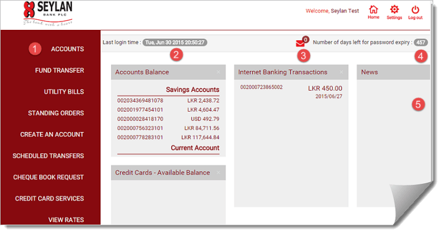Click Internet Banking Transactions panel title
Screen dimensions: 441x233
(x=282, y=72)
